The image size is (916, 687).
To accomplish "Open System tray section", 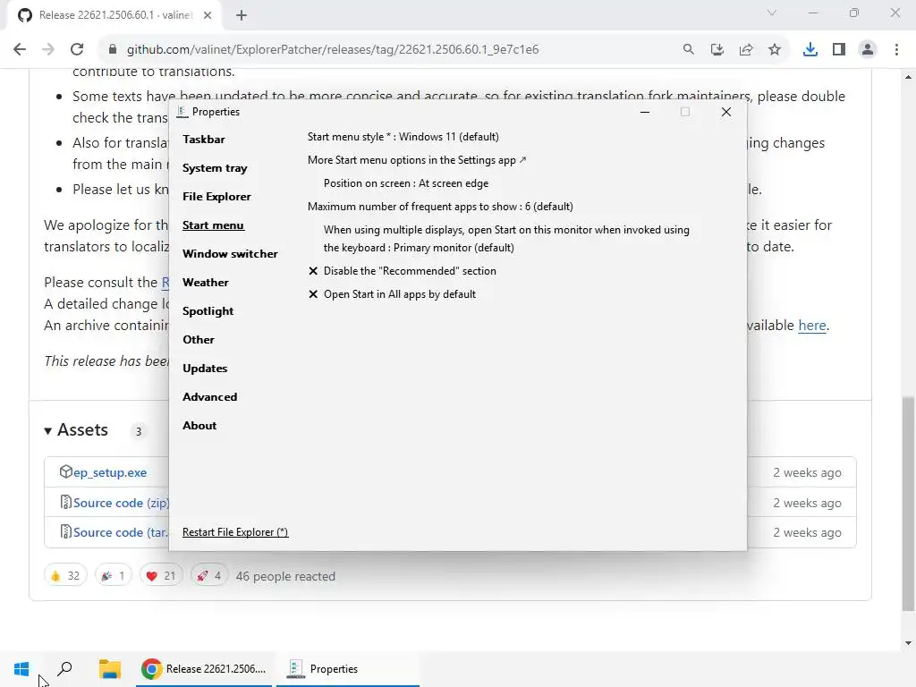I will 215,167.
